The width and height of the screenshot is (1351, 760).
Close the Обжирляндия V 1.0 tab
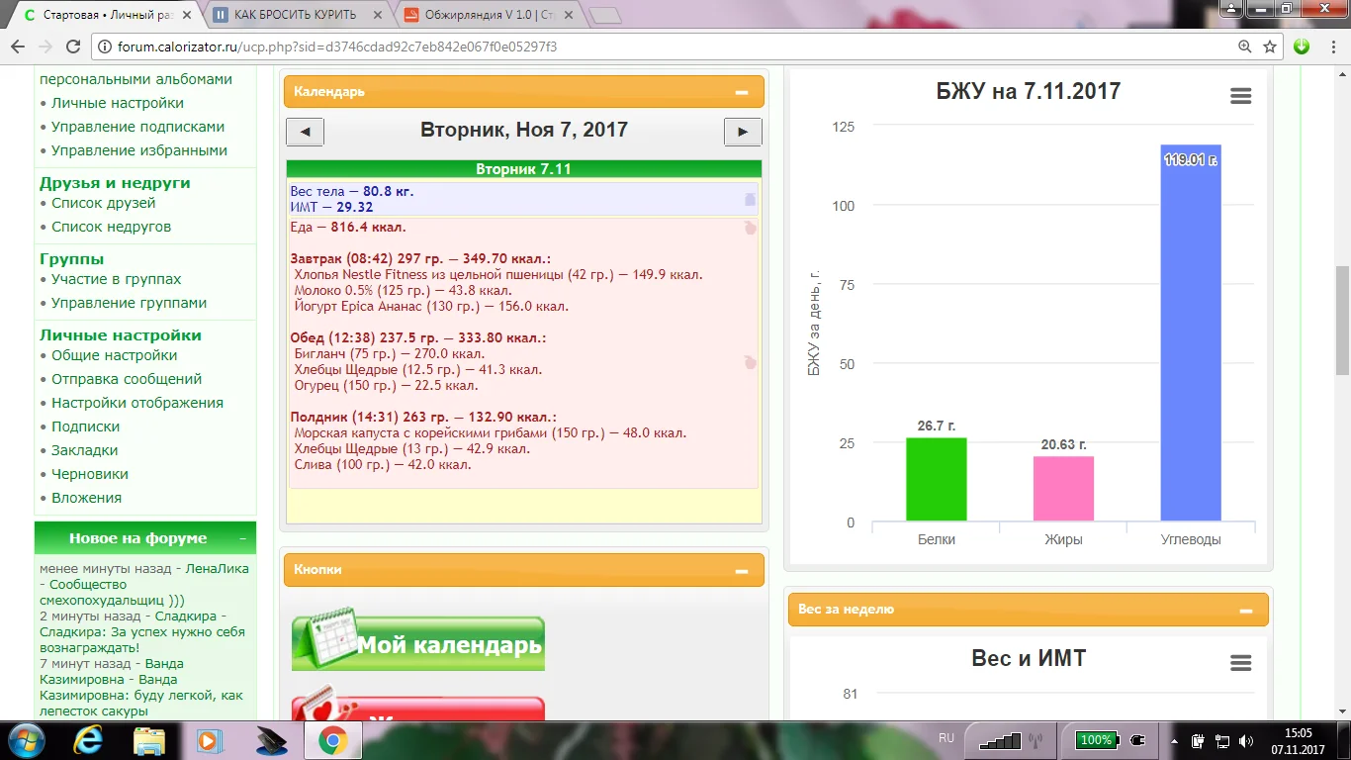571,15
